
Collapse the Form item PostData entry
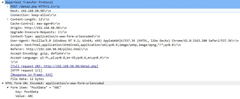point(8,87)
